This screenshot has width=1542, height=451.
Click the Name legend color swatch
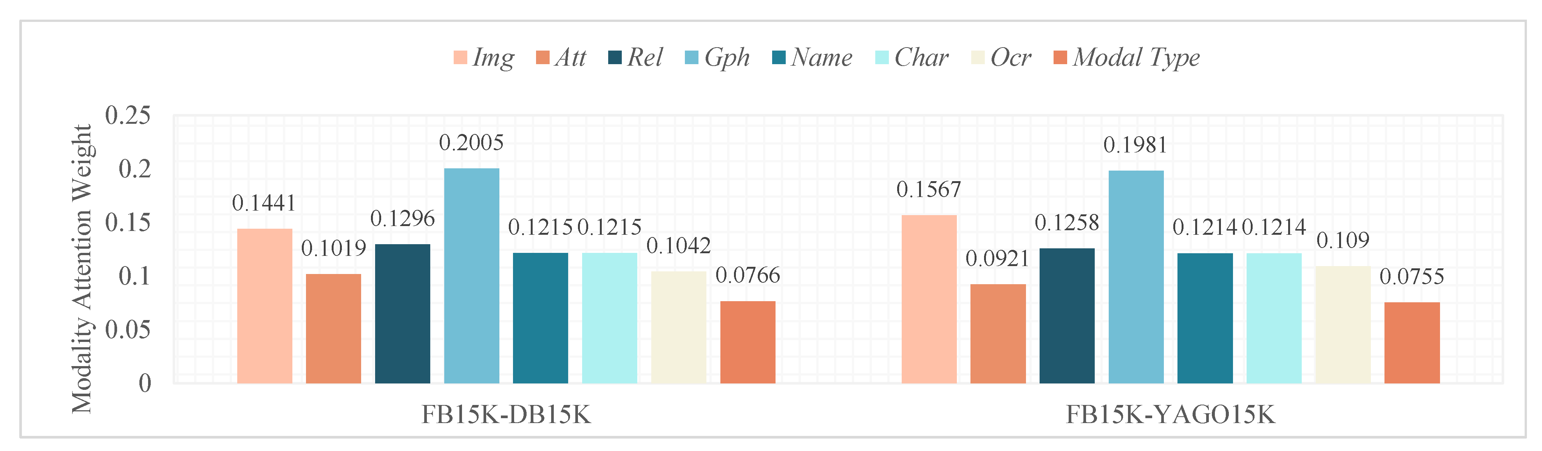click(779, 57)
